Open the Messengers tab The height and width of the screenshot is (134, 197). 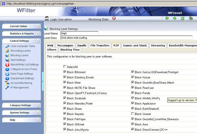[x=65, y=45]
